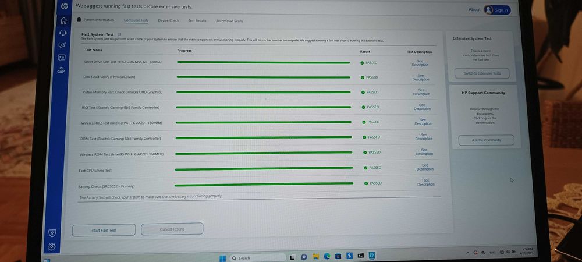Click the About link

click(474, 10)
